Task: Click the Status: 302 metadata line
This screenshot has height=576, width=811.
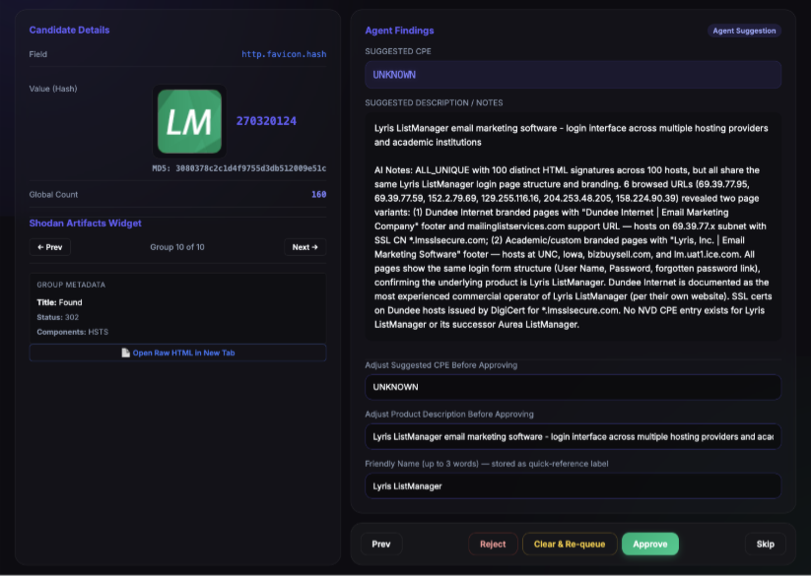Action: coord(58,317)
